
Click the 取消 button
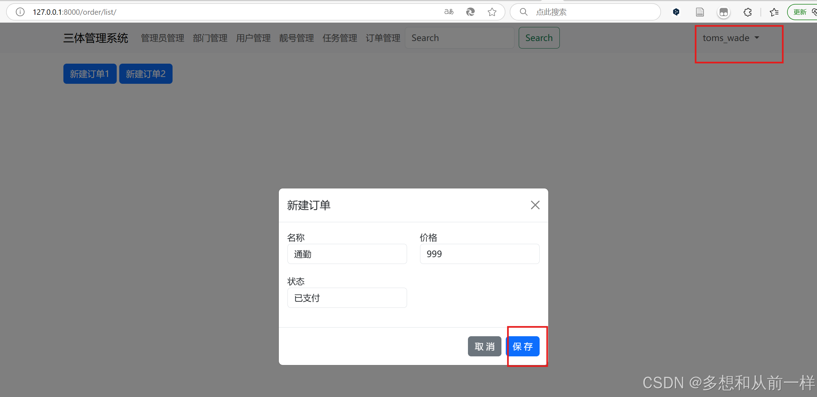pyautogui.click(x=484, y=346)
